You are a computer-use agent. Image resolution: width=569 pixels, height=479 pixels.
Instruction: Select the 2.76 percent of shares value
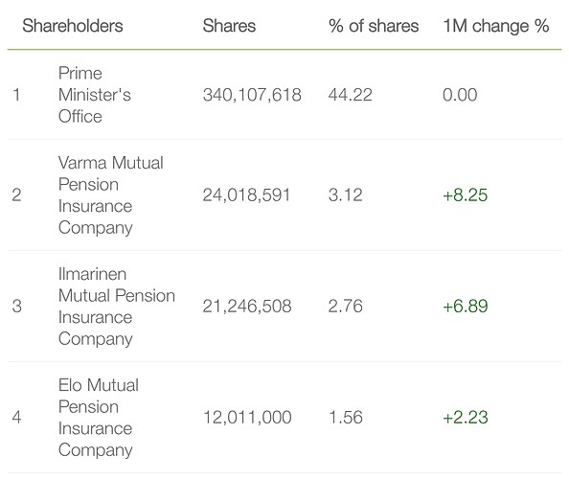[346, 306]
